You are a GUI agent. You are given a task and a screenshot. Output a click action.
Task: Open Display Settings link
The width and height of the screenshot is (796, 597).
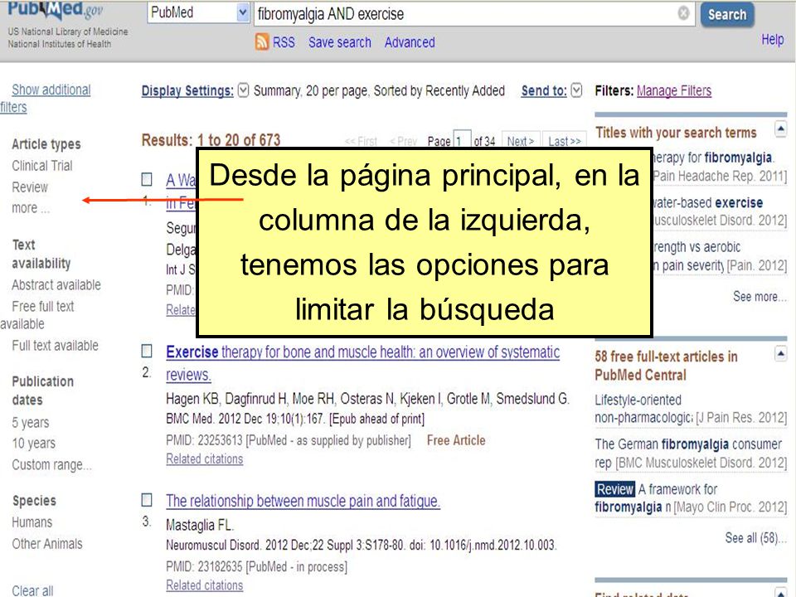point(187,91)
